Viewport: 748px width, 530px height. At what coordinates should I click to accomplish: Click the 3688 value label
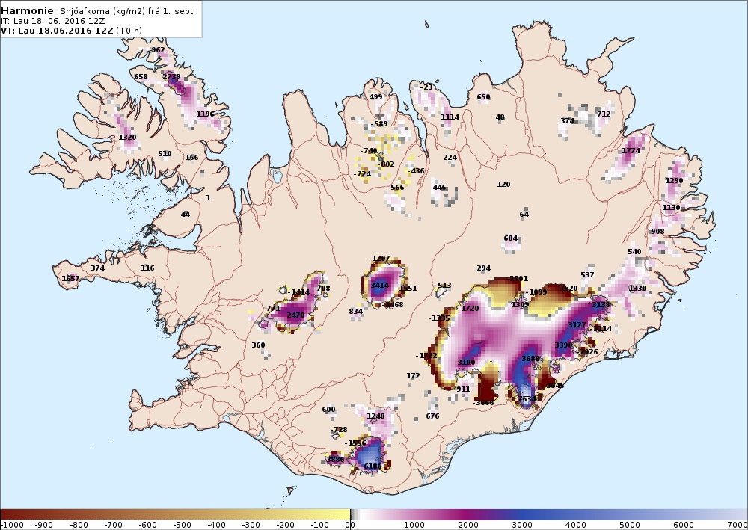tap(530, 358)
